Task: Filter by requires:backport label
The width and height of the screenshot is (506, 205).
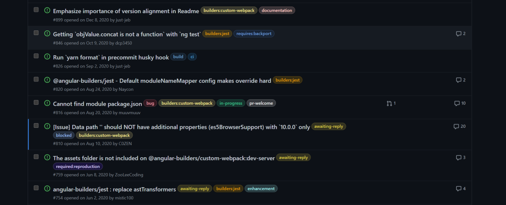Action: [x=254, y=34]
